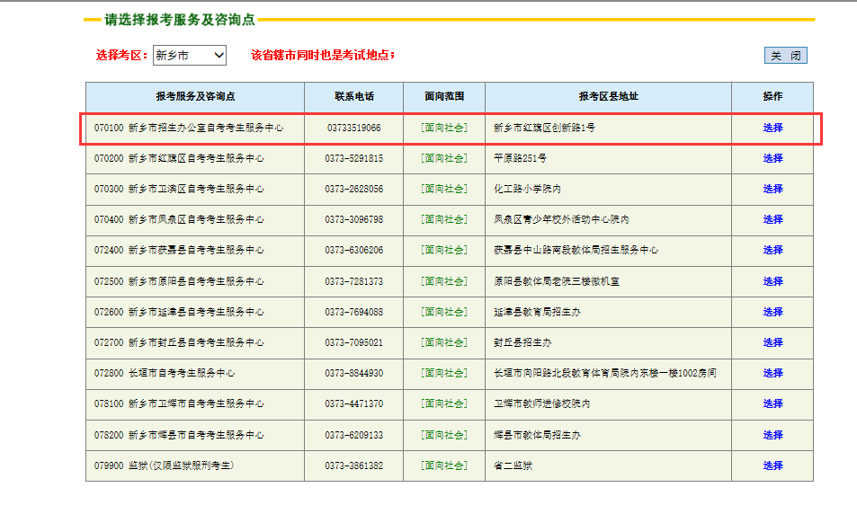Viewport: 857px width, 514px height.
Task: Click 选择 for 070200 红旗区 service center
Action: pyautogui.click(x=772, y=158)
